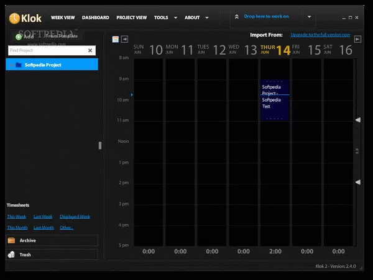Open dropdown next to Drop here to work on
Screen dimensions: 373x280
[310, 17]
